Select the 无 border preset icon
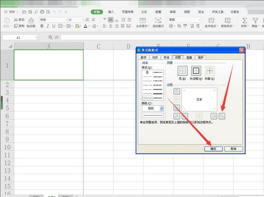The image size is (264, 197). click(182, 71)
